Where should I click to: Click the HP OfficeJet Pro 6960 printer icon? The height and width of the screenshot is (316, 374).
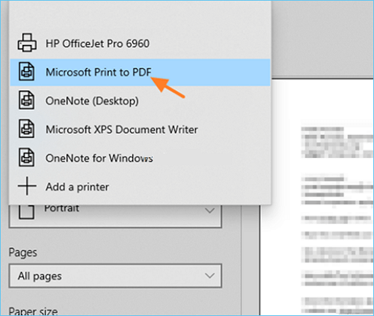click(x=27, y=43)
